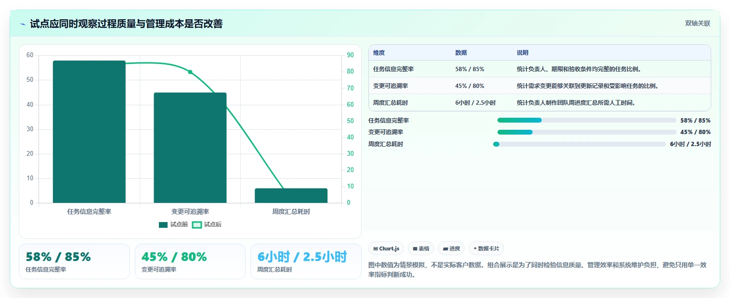Viewport: 730px width, 298px height.
Task: Click the 双轴关联 label in the header
Action: click(x=698, y=24)
